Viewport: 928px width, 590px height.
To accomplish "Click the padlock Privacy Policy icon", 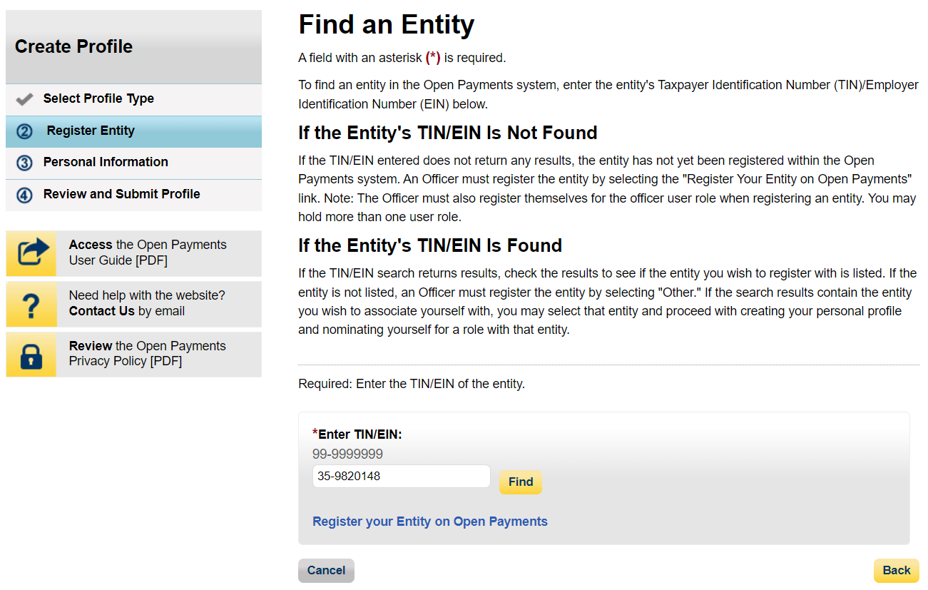I will pyautogui.click(x=31, y=355).
